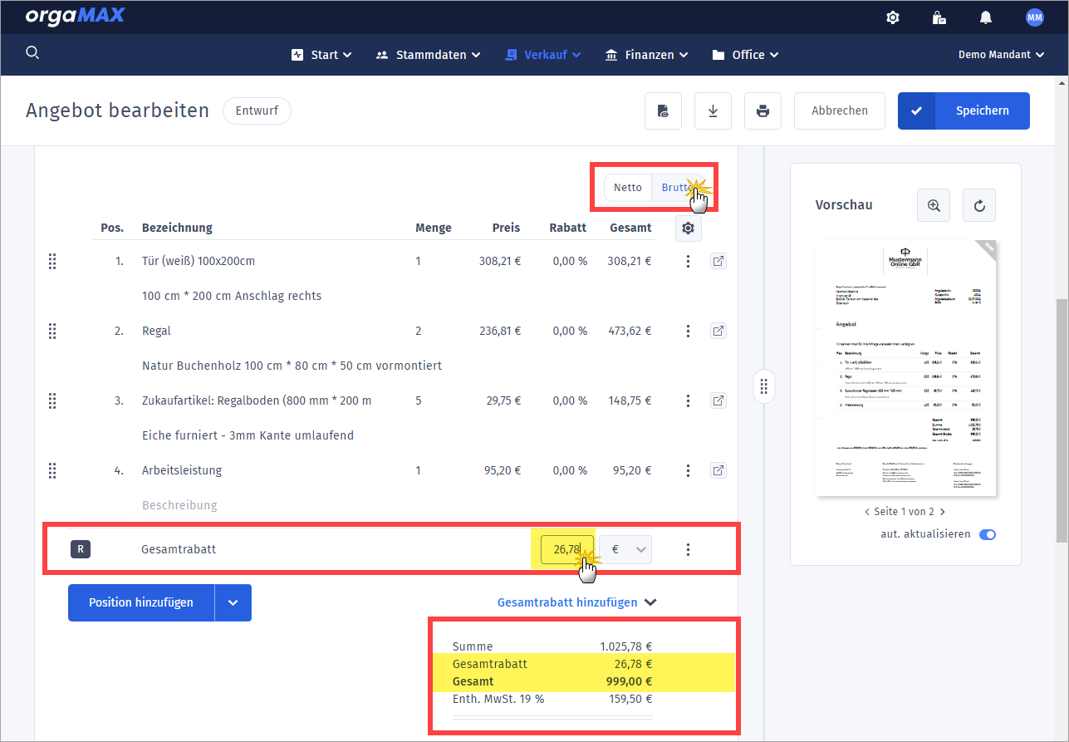1069x742 pixels.
Task: Grab drag handle of Arbeitsleistung position
Action: [52, 470]
